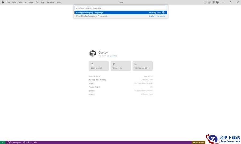Image resolution: width=241 pixels, height=144 pixels.
Task: Click the command palette search input
Action: [121, 8]
